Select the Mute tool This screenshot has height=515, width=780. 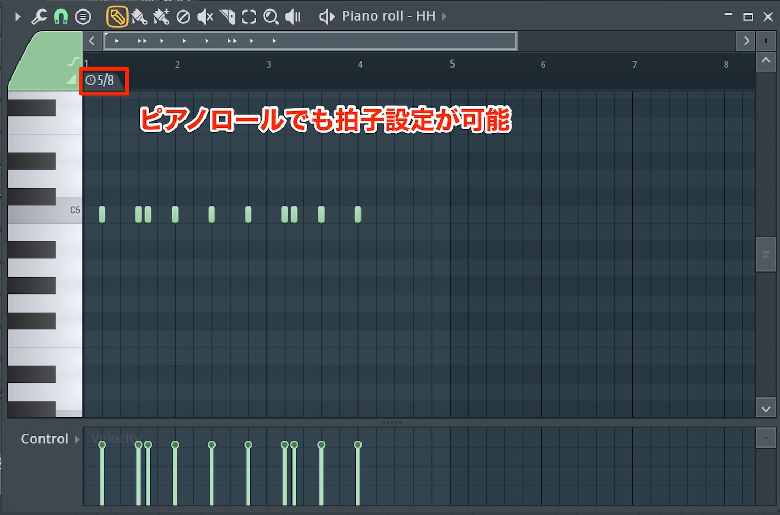point(205,17)
